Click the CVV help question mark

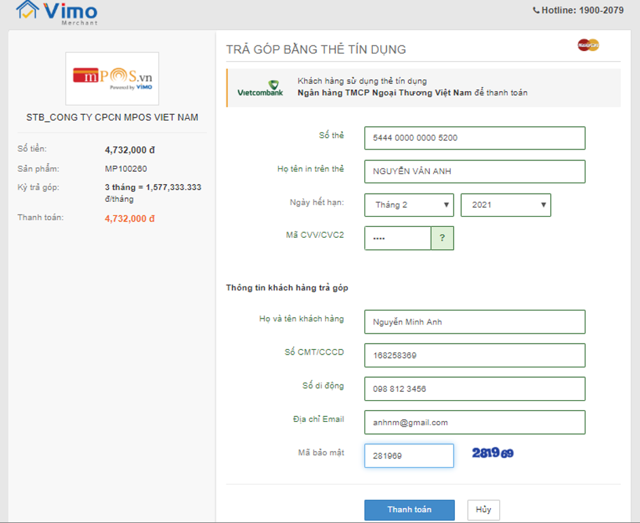click(442, 238)
